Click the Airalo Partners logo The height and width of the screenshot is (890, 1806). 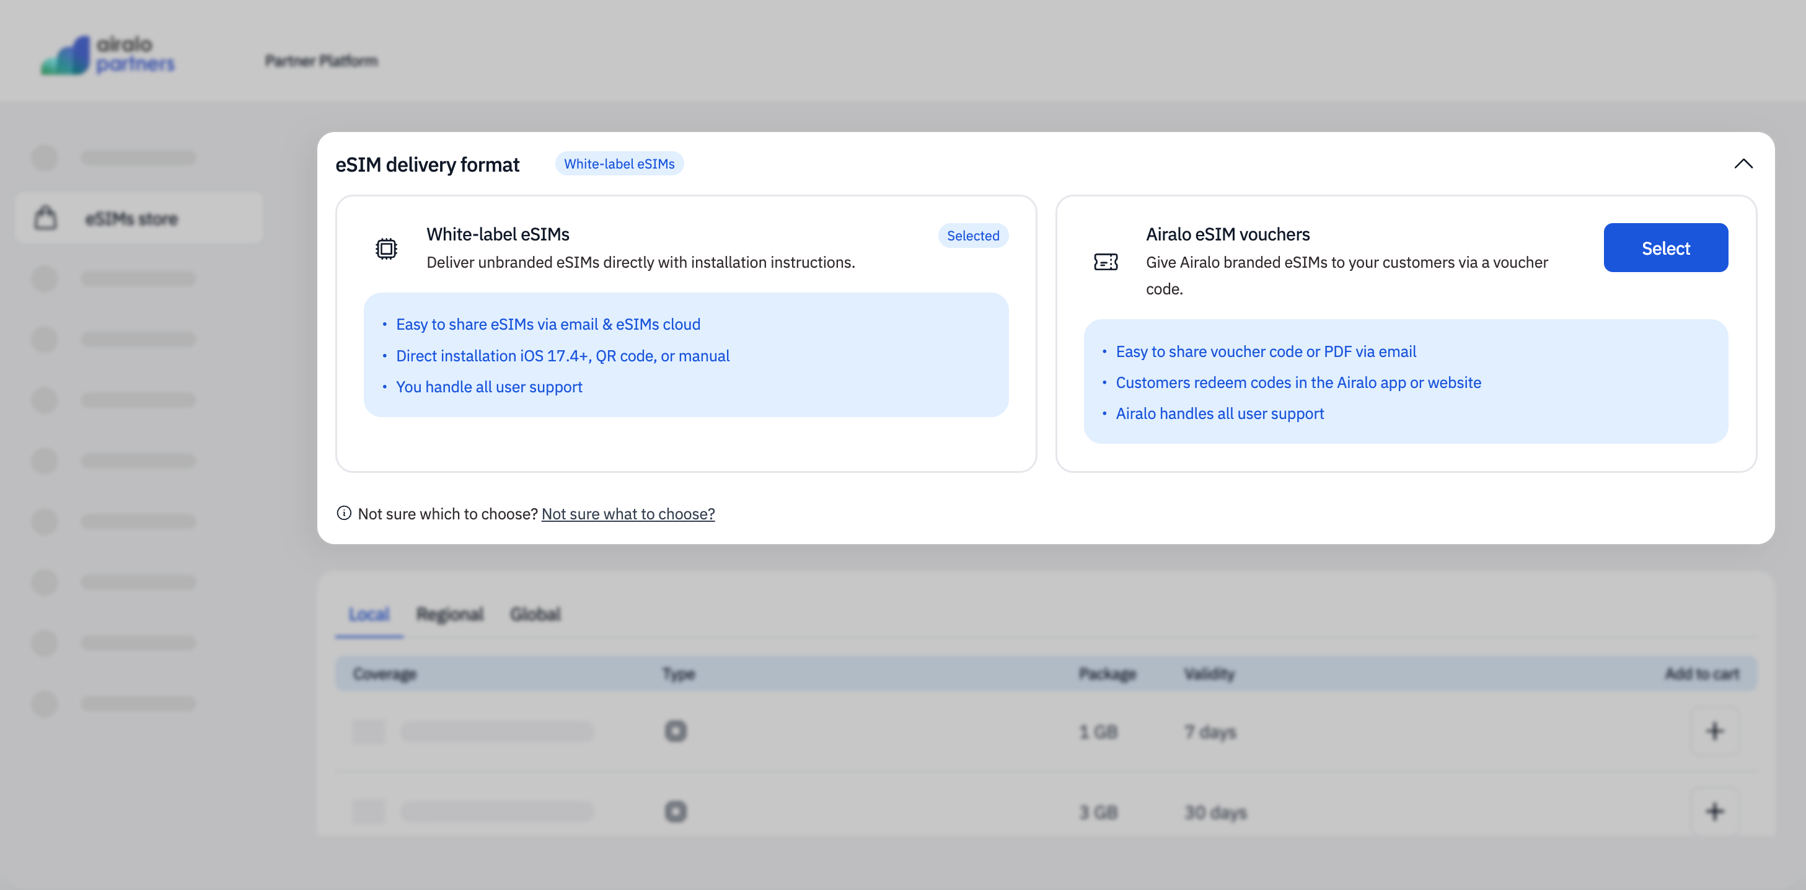pyautogui.click(x=108, y=55)
